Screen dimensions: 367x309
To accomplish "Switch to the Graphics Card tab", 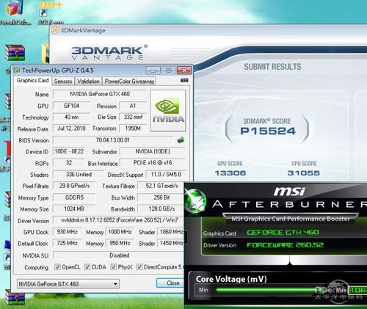I will (x=33, y=81).
